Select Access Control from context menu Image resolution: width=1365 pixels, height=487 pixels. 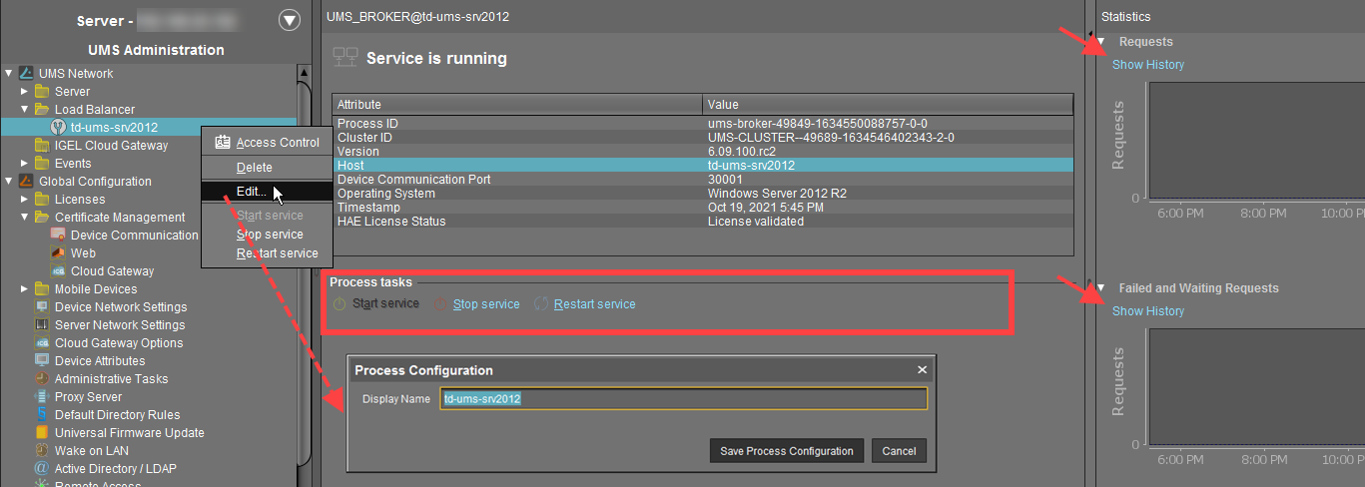pos(277,143)
